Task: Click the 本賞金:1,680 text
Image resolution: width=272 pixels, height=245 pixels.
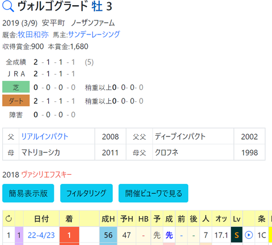Action: (68, 46)
